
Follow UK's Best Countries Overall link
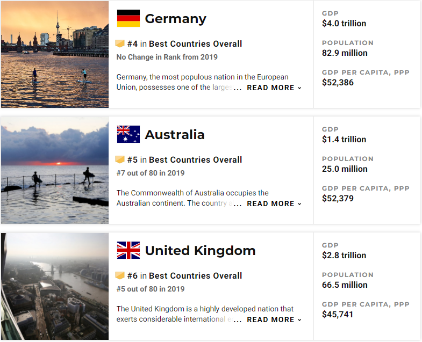point(195,275)
